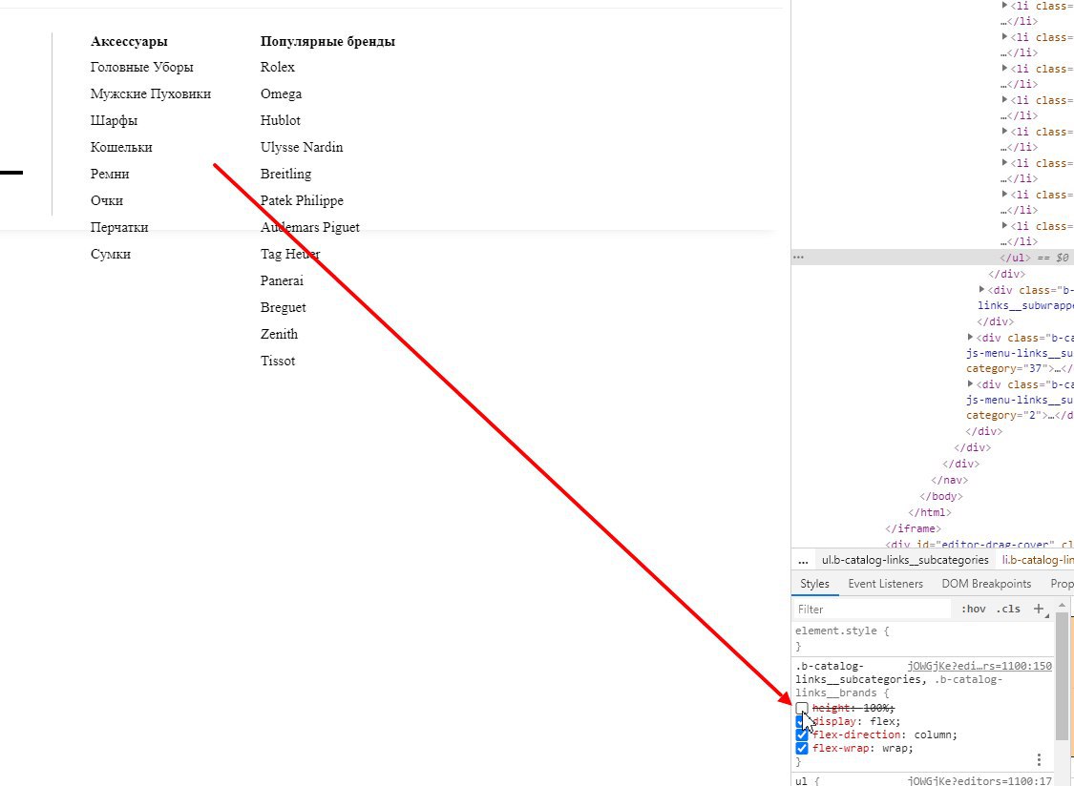
Task: Click the Аксессуары column heading
Action: [129, 41]
